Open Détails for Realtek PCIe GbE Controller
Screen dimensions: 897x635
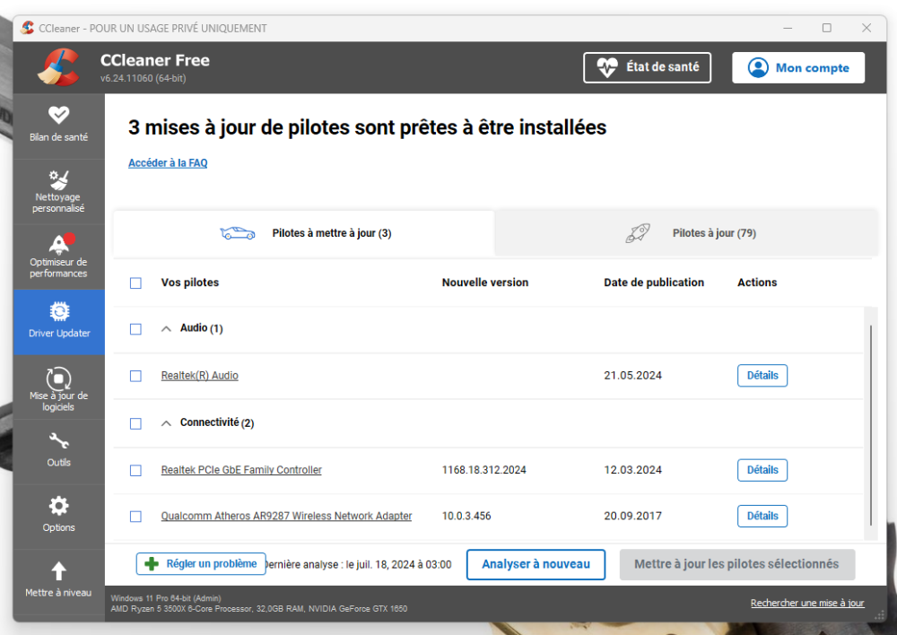coord(762,470)
